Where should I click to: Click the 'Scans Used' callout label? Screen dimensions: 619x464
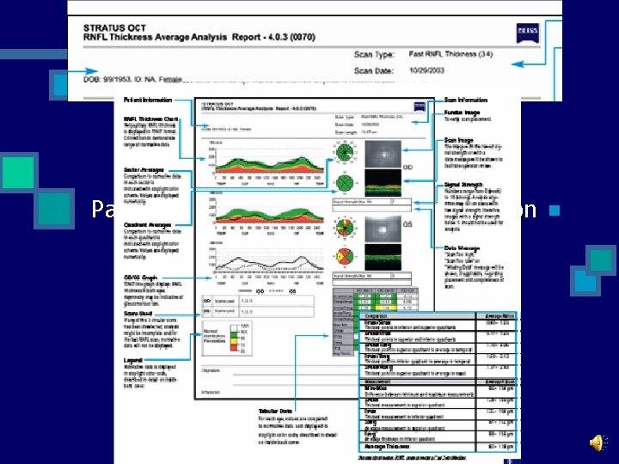tap(138, 314)
